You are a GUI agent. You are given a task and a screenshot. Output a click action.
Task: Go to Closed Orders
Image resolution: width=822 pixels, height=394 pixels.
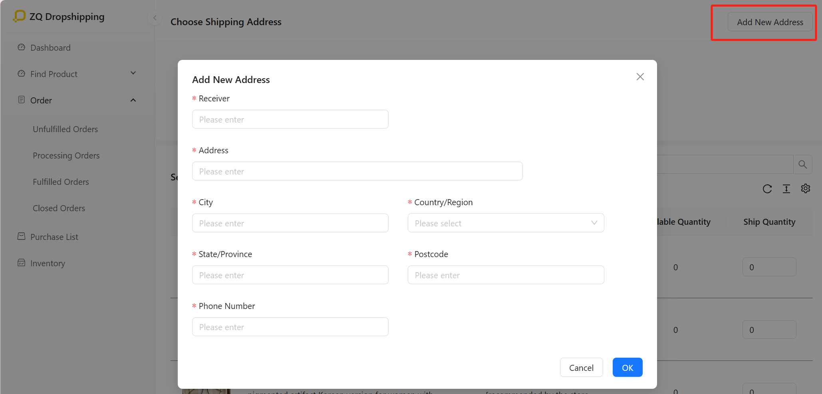pos(59,208)
